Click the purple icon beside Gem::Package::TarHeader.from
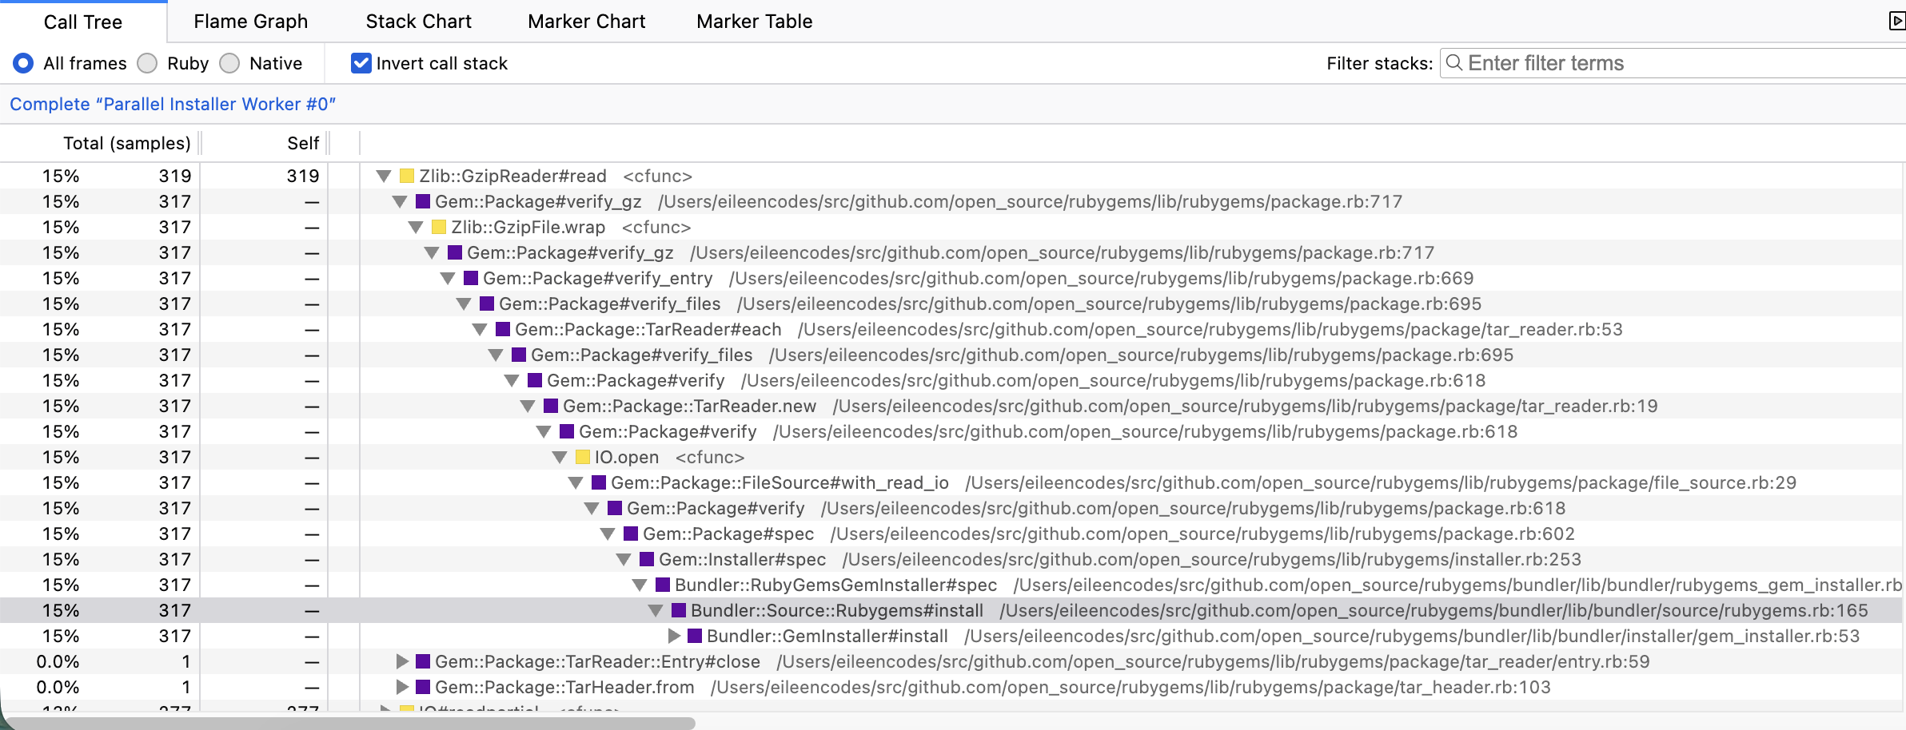The height and width of the screenshot is (730, 1906). pos(422,687)
